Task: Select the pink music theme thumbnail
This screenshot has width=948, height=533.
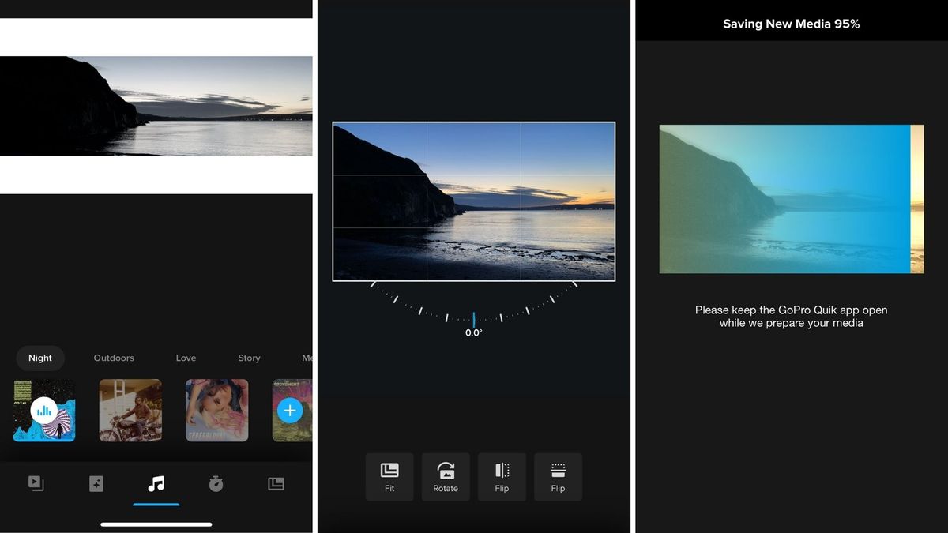Action: click(217, 411)
